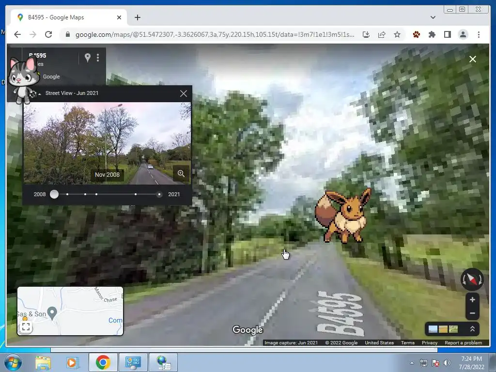Open the Windows Start menu

pyautogui.click(x=13, y=362)
